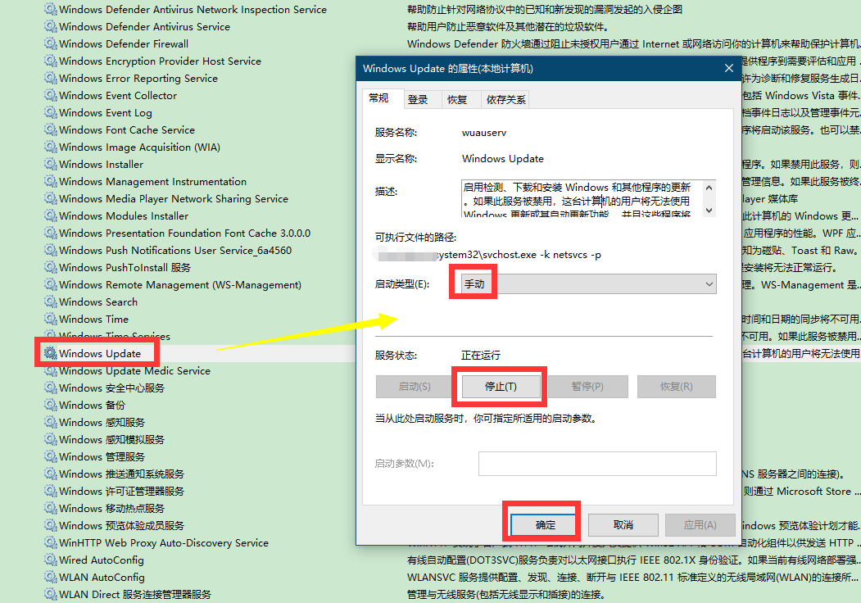Click the gear icon of Windows Encryption Provider Host Service
This screenshot has height=603, width=861.
pyautogui.click(x=51, y=61)
